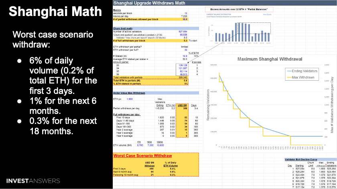Select the partial amount cell 121,587
This screenshot has width=337, height=189.
pos(183,68)
